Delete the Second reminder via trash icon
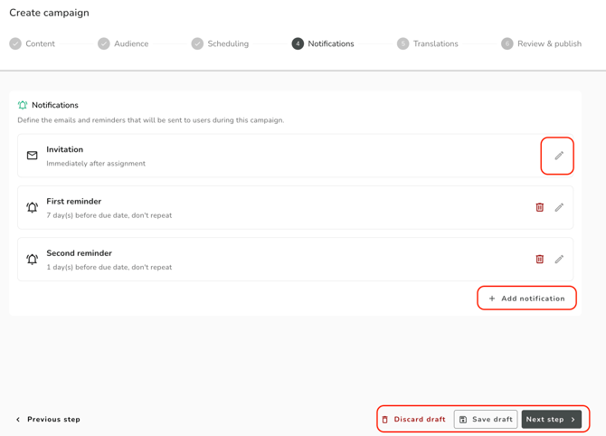Image resolution: width=606 pixels, height=436 pixels. coord(540,259)
